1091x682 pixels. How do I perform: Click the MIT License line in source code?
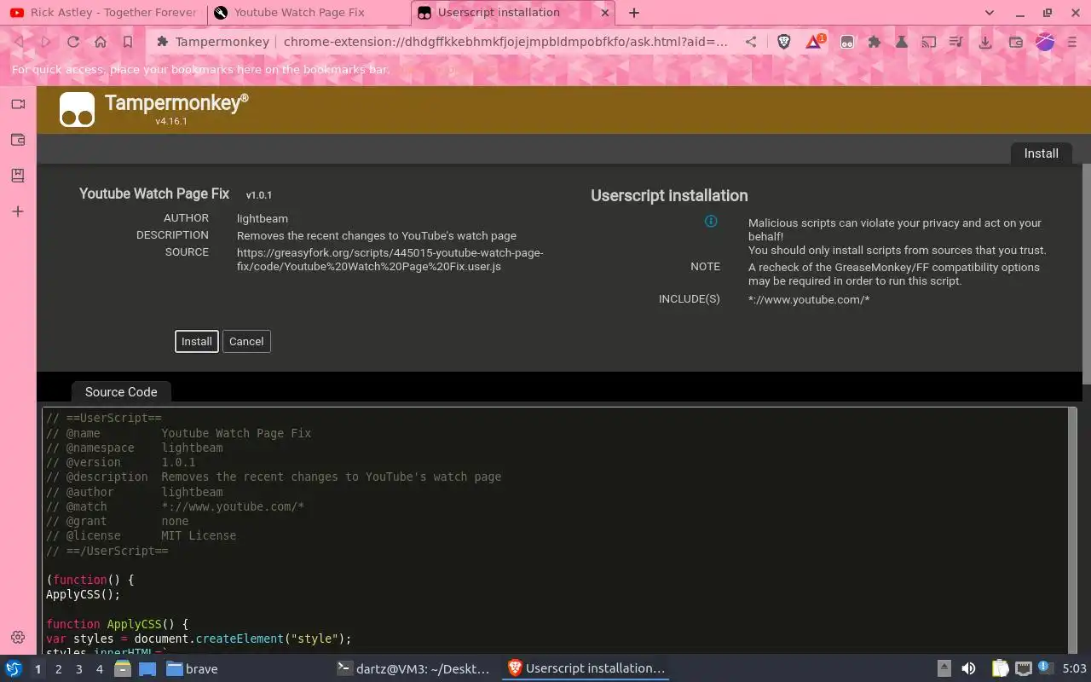(141, 535)
